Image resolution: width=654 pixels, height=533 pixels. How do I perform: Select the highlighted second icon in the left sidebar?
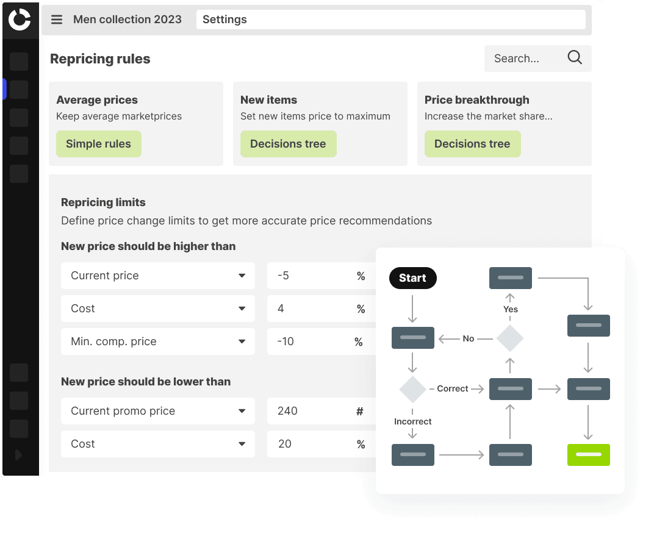[19, 90]
